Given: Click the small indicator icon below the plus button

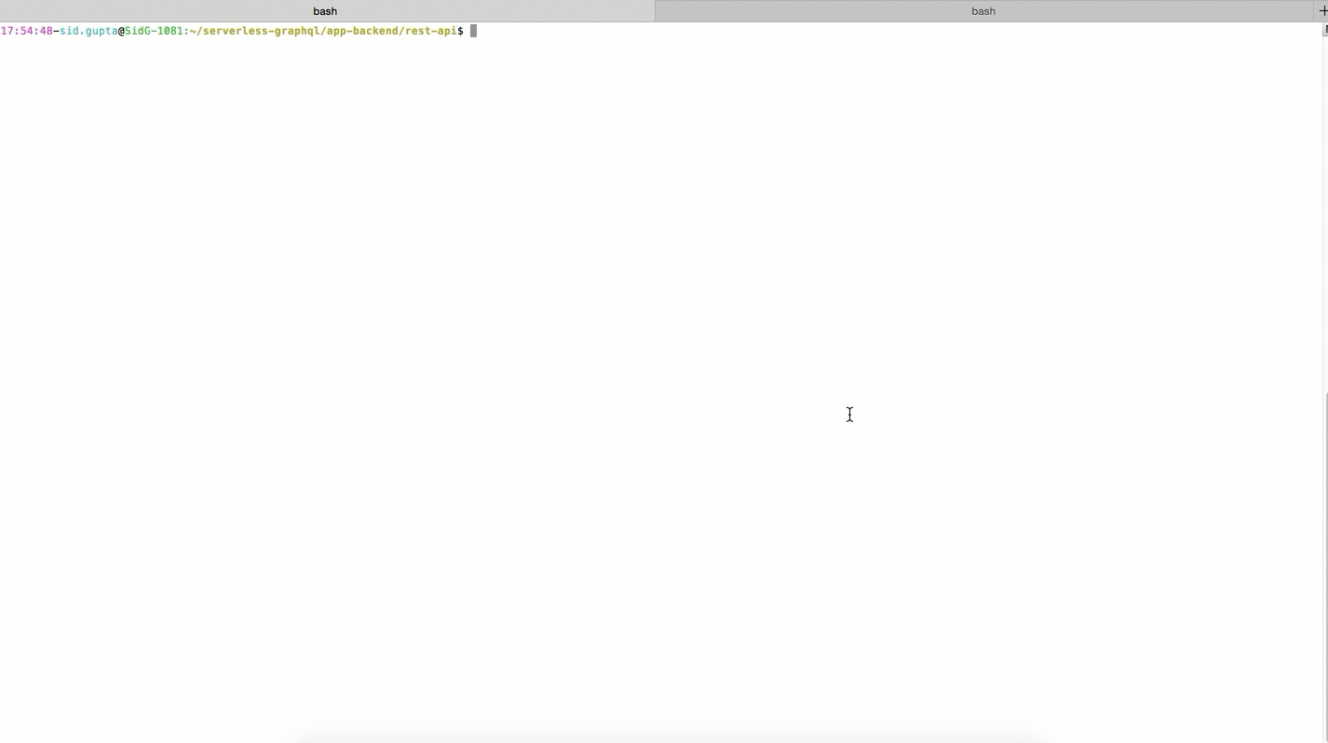Looking at the screenshot, I should (x=1324, y=30).
